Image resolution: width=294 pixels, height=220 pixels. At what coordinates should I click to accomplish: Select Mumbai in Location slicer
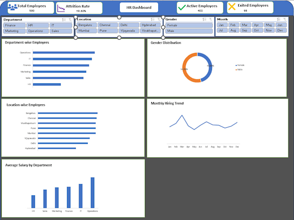click(86, 31)
